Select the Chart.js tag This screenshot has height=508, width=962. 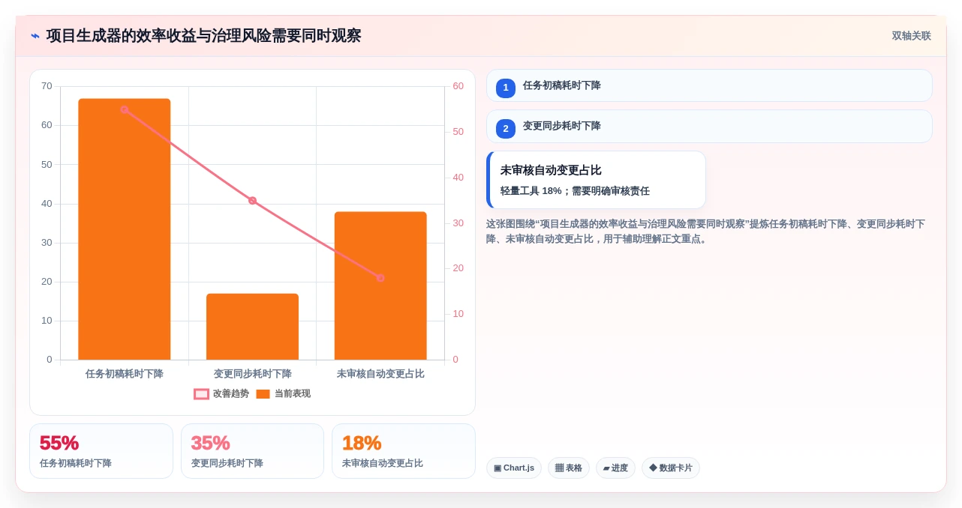tap(514, 468)
